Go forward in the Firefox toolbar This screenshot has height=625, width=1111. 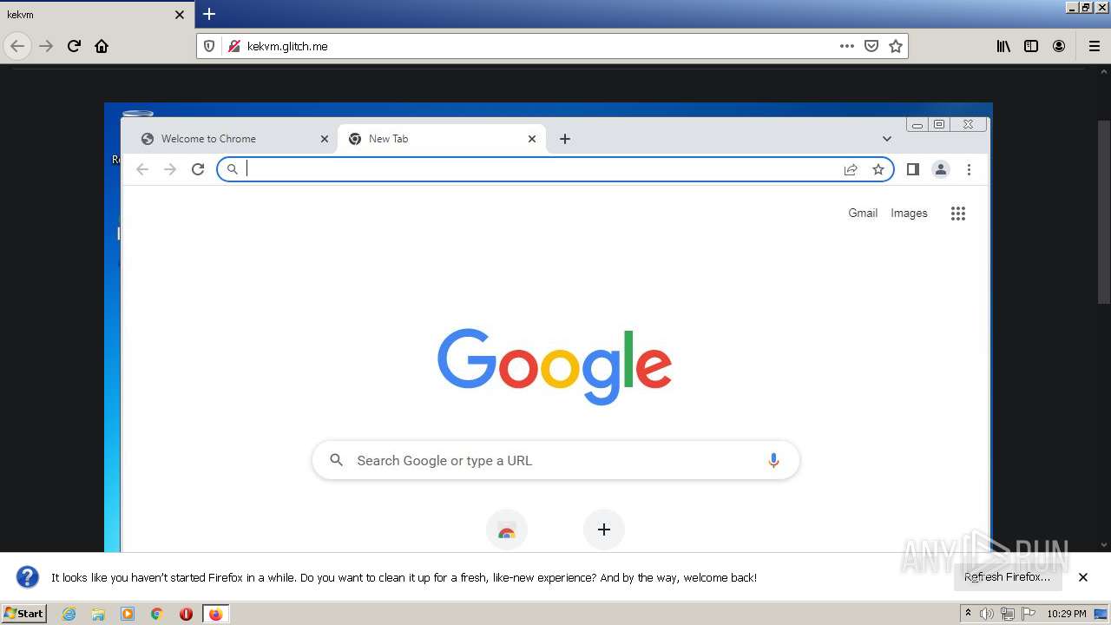tap(47, 46)
